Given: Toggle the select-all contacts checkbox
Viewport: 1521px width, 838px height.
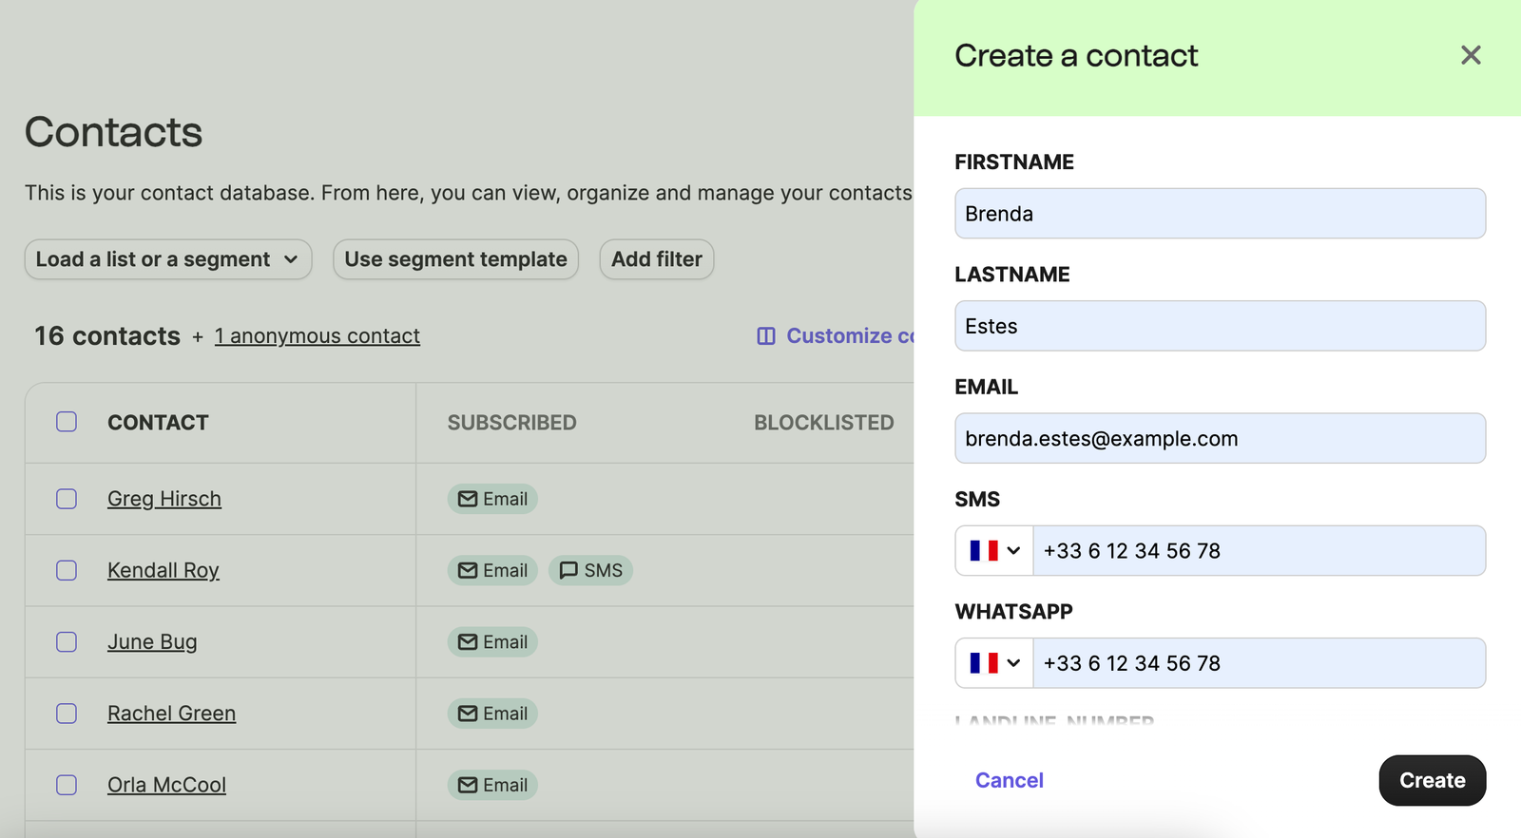Looking at the screenshot, I should point(67,422).
